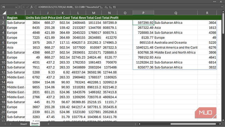Select the Sheet4 tab
Image resolution: width=225 pixels, height=127 pixels.
click(x=35, y=124)
